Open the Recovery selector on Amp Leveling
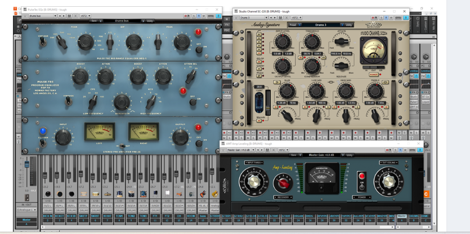470x234 pixels. (x=283, y=197)
